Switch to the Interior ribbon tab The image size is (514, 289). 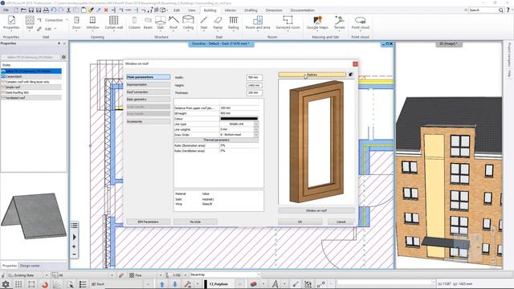point(230,10)
